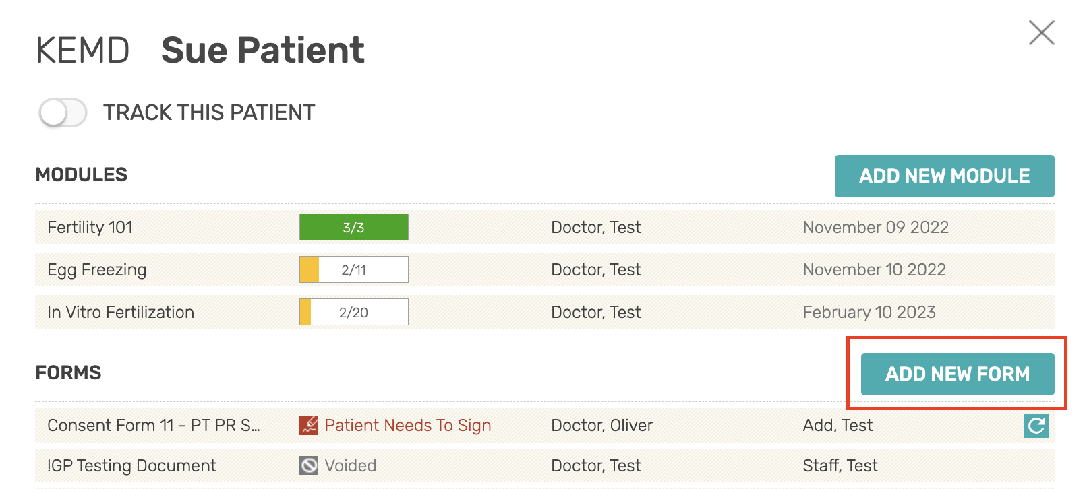
Task: Click Patient Needs To Sign status text
Action: tap(408, 425)
